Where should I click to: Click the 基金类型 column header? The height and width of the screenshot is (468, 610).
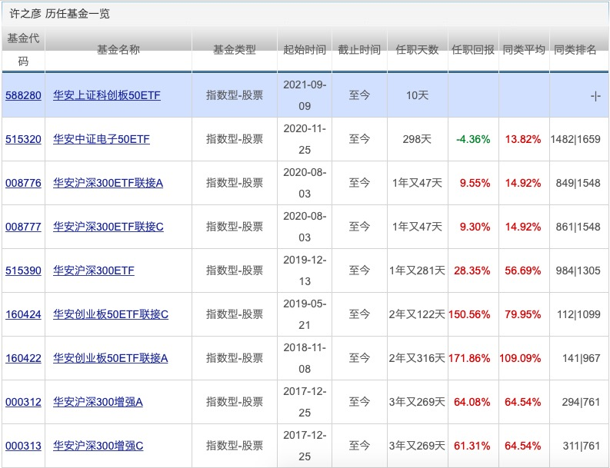(x=235, y=50)
